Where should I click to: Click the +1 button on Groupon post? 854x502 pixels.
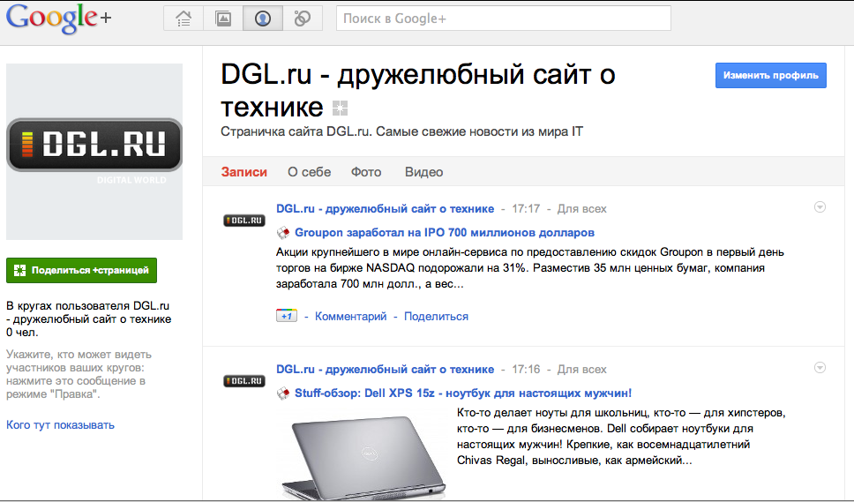tap(287, 316)
